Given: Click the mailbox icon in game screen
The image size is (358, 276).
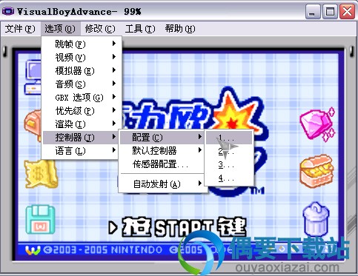Looking at the screenshot, I should click(33, 125).
